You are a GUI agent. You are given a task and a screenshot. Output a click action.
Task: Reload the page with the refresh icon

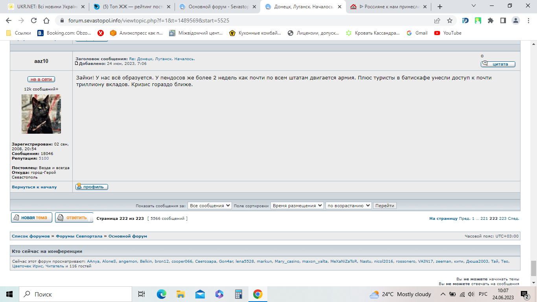(x=34, y=20)
